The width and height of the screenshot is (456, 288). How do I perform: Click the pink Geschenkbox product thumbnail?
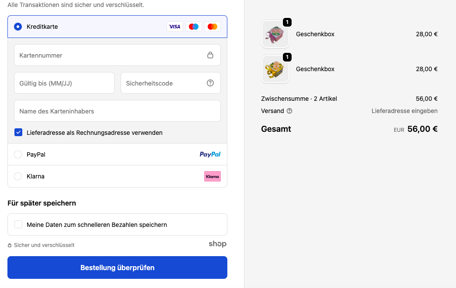(275, 34)
